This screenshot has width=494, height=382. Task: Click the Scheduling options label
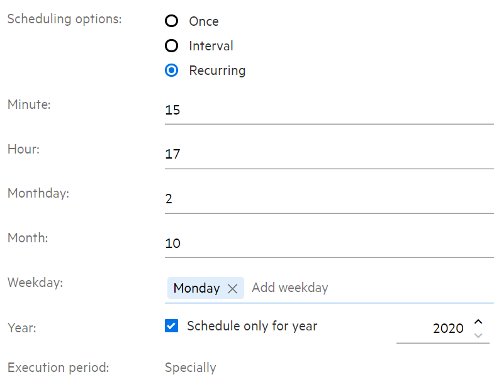[64, 18]
